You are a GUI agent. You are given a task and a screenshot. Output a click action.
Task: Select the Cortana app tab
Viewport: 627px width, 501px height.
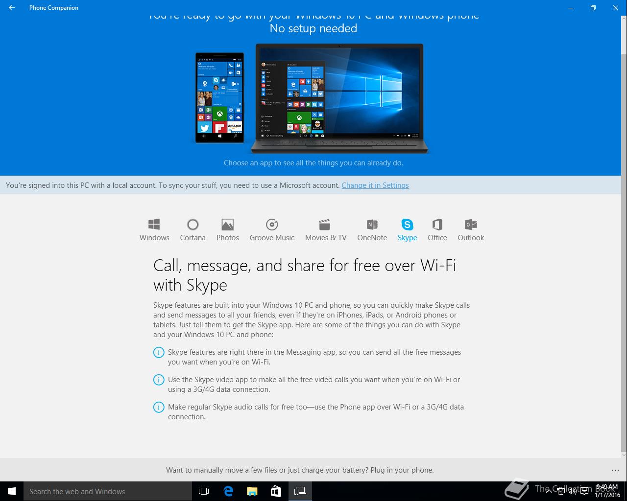click(x=193, y=230)
